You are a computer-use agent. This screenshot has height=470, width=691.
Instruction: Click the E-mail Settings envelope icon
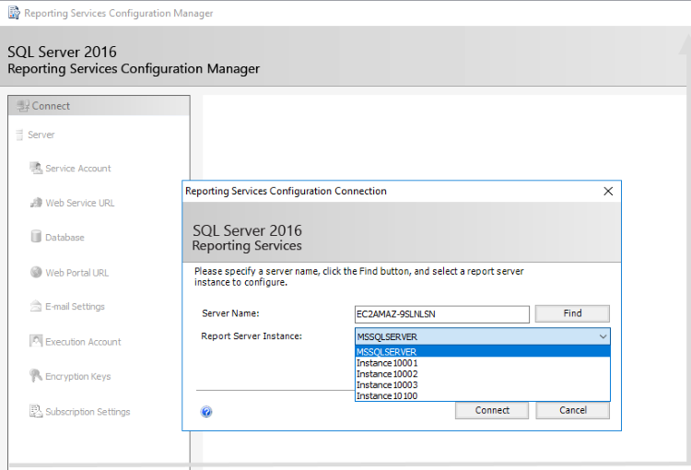[x=36, y=307]
